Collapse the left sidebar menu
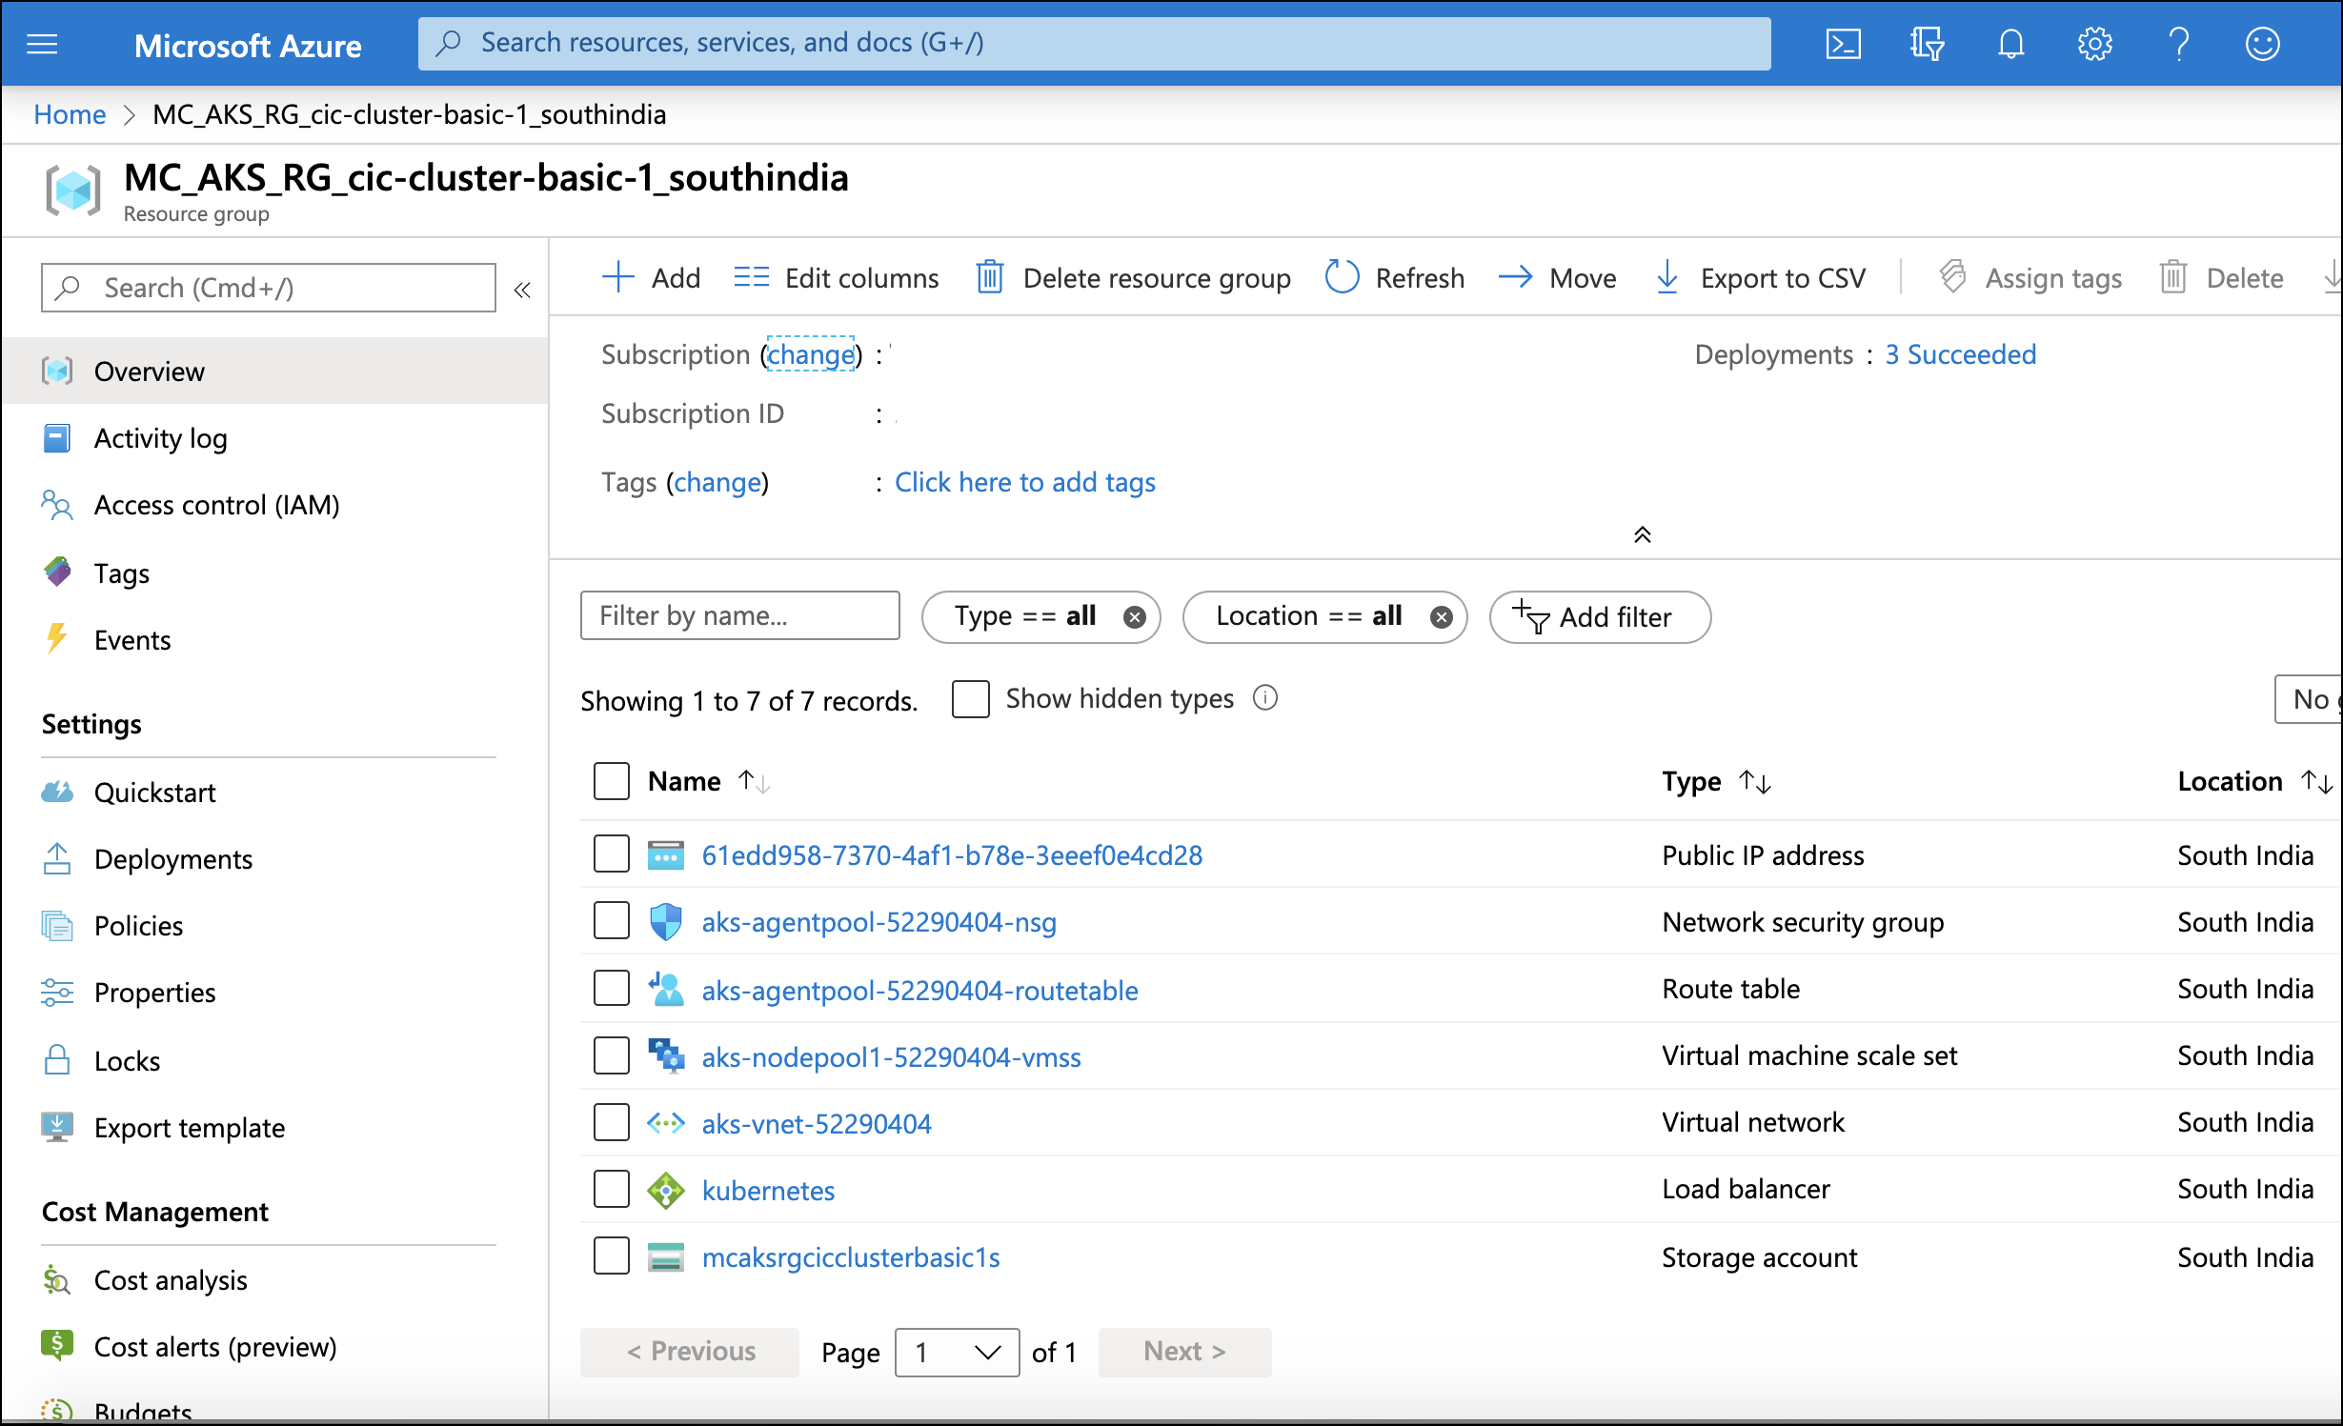2343x1426 pixels. 522,290
